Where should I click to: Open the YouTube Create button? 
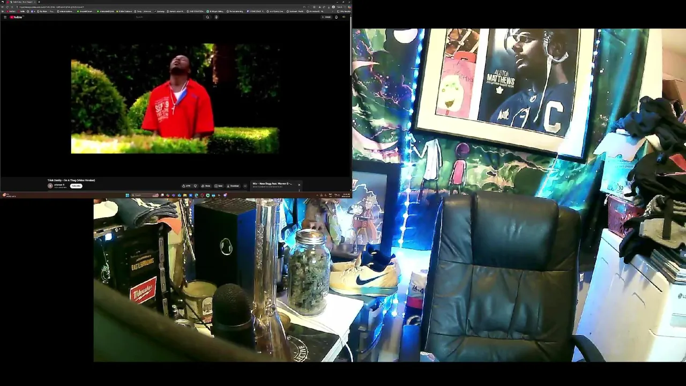point(326,17)
